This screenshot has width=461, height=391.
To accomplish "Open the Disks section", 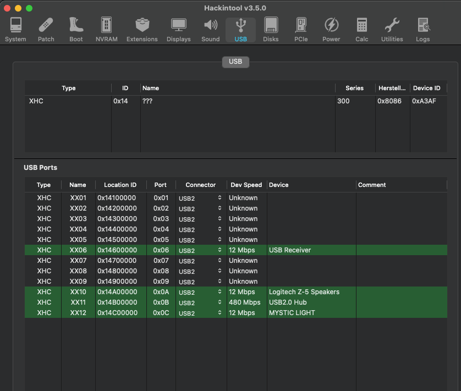I will coord(271,30).
